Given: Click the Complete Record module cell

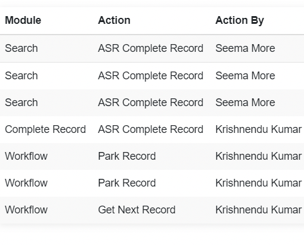Looking at the screenshot, I should [45, 129].
